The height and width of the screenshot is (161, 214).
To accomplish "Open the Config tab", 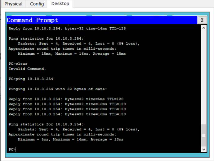I will pos(37,4).
